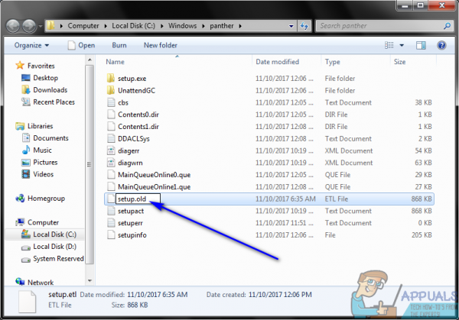Sort by the Date modified column
The width and height of the screenshot is (459, 320).
277,62
